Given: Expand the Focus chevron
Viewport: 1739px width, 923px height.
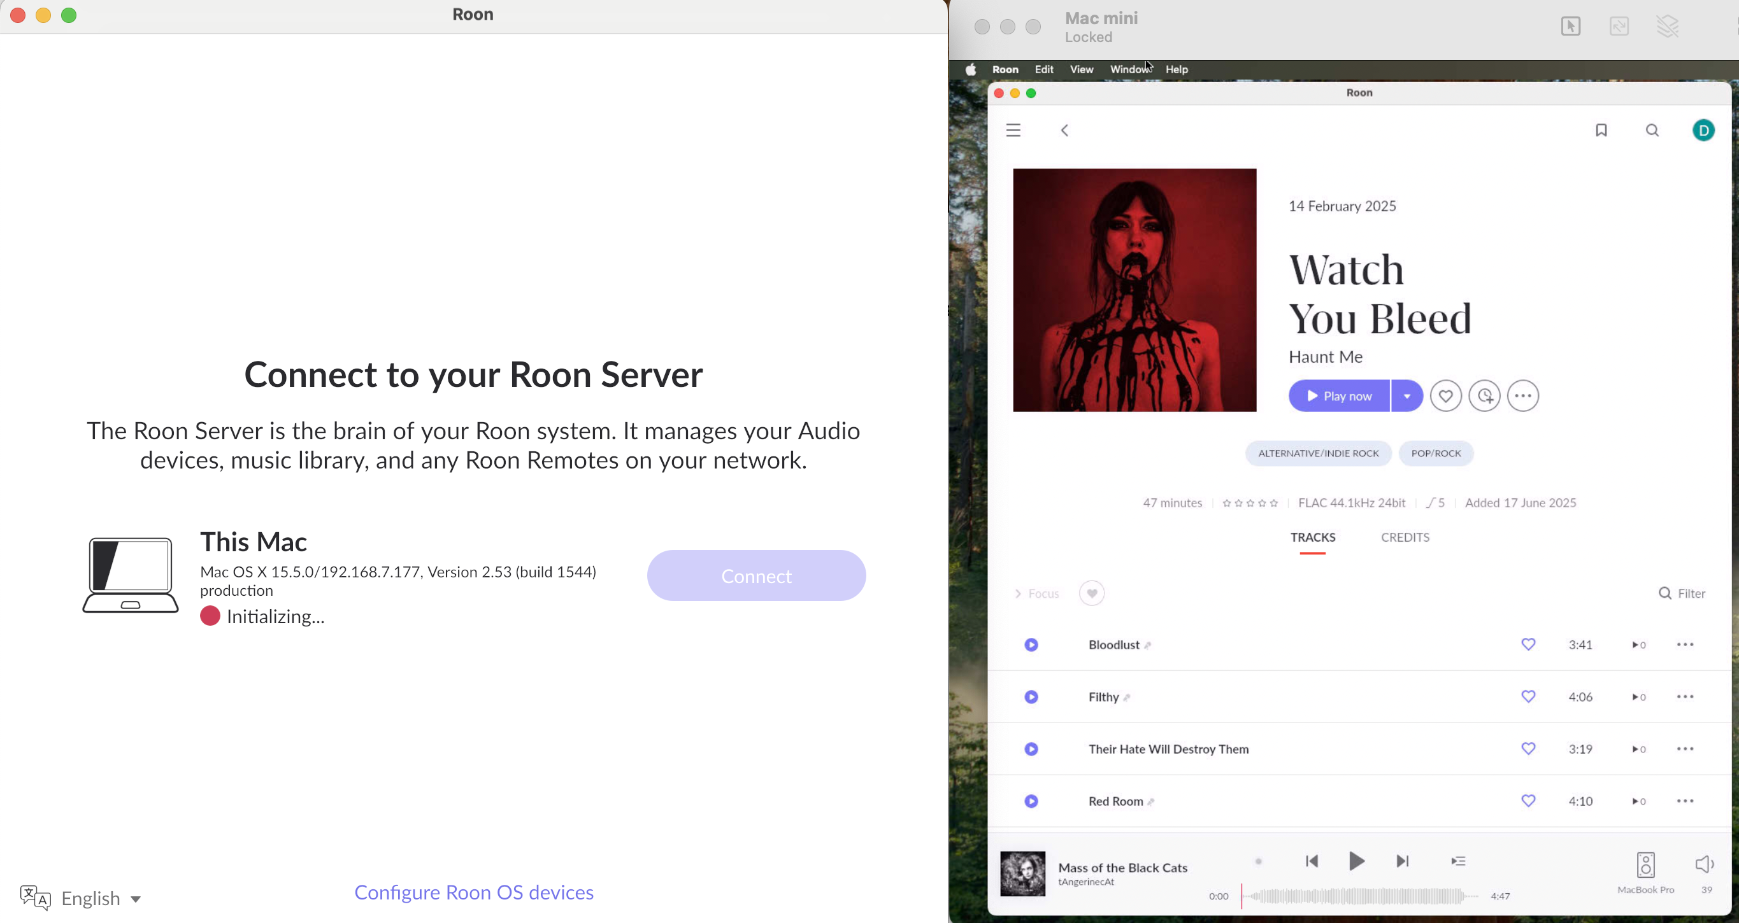Looking at the screenshot, I should pos(1018,594).
